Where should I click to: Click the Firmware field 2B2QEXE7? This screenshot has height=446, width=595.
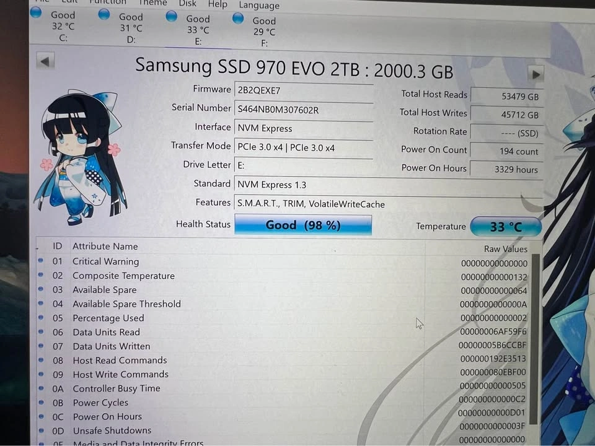(x=304, y=90)
